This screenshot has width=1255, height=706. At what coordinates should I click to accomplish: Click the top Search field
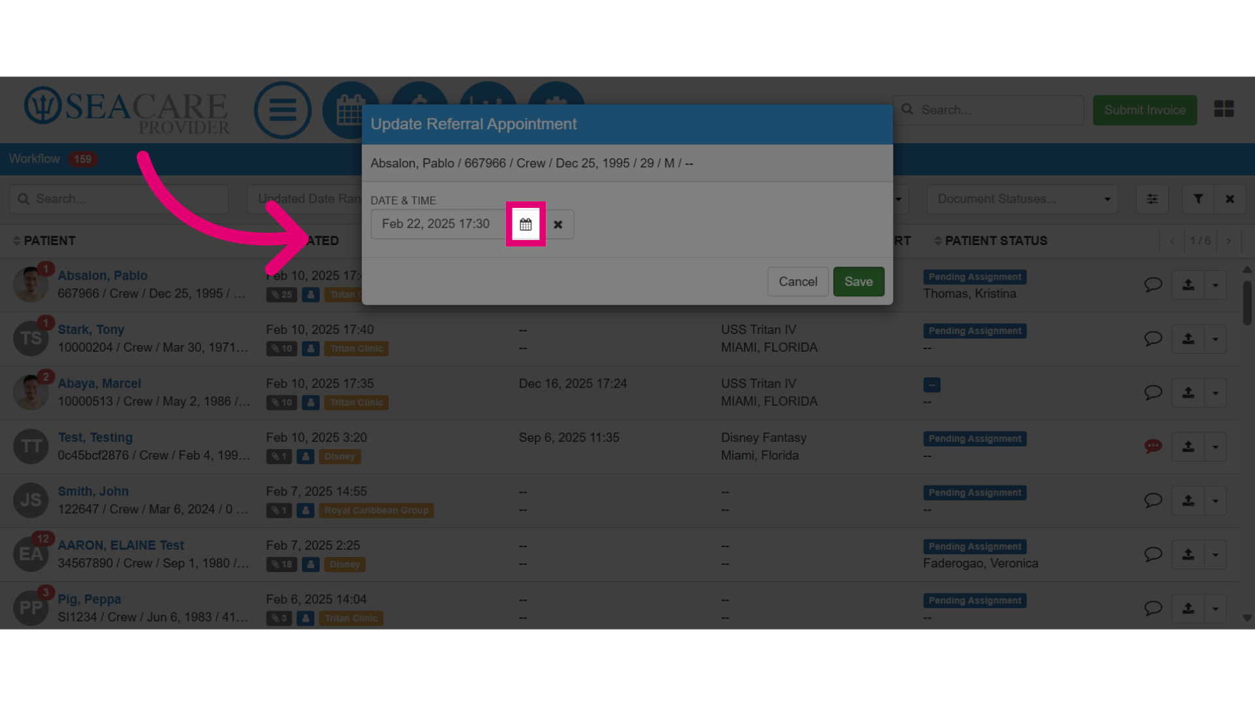pyautogui.click(x=988, y=110)
